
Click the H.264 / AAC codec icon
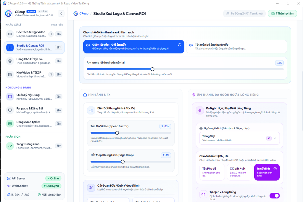(9, 195)
